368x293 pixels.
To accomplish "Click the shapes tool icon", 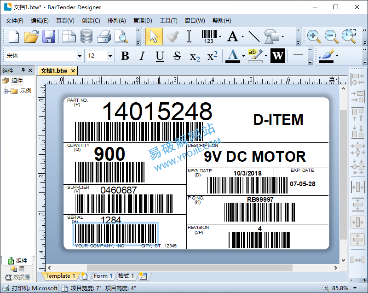I will [272, 36].
